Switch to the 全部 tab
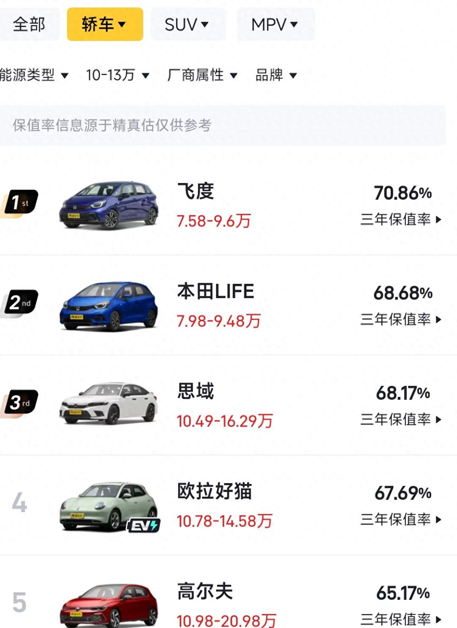 point(29,24)
